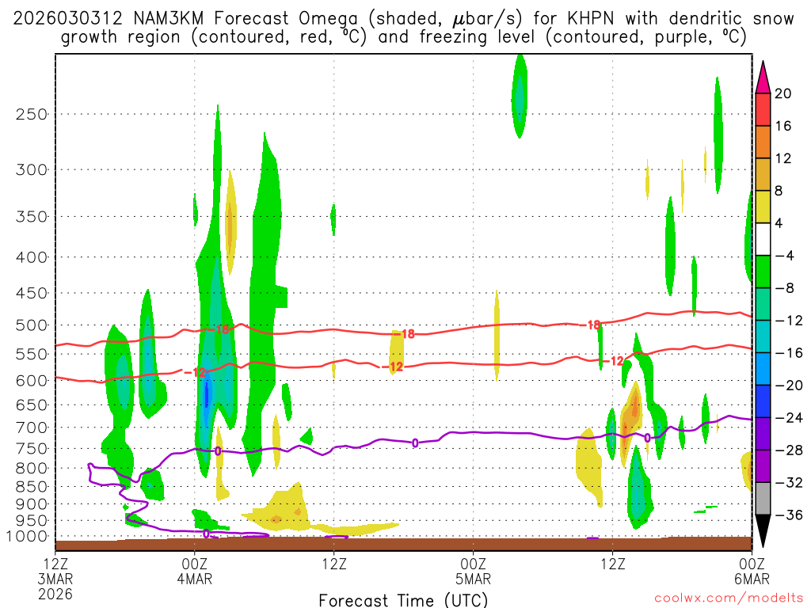
Task: Click the 1000 pressure level label
Action: (28, 537)
